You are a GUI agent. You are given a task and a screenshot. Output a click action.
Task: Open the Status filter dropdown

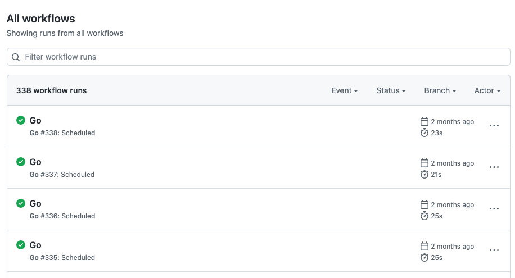[391, 90]
